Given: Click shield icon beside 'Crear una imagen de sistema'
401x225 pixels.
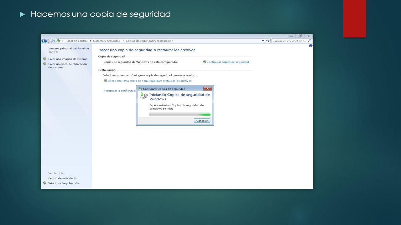Looking at the screenshot, I should (x=44, y=59).
